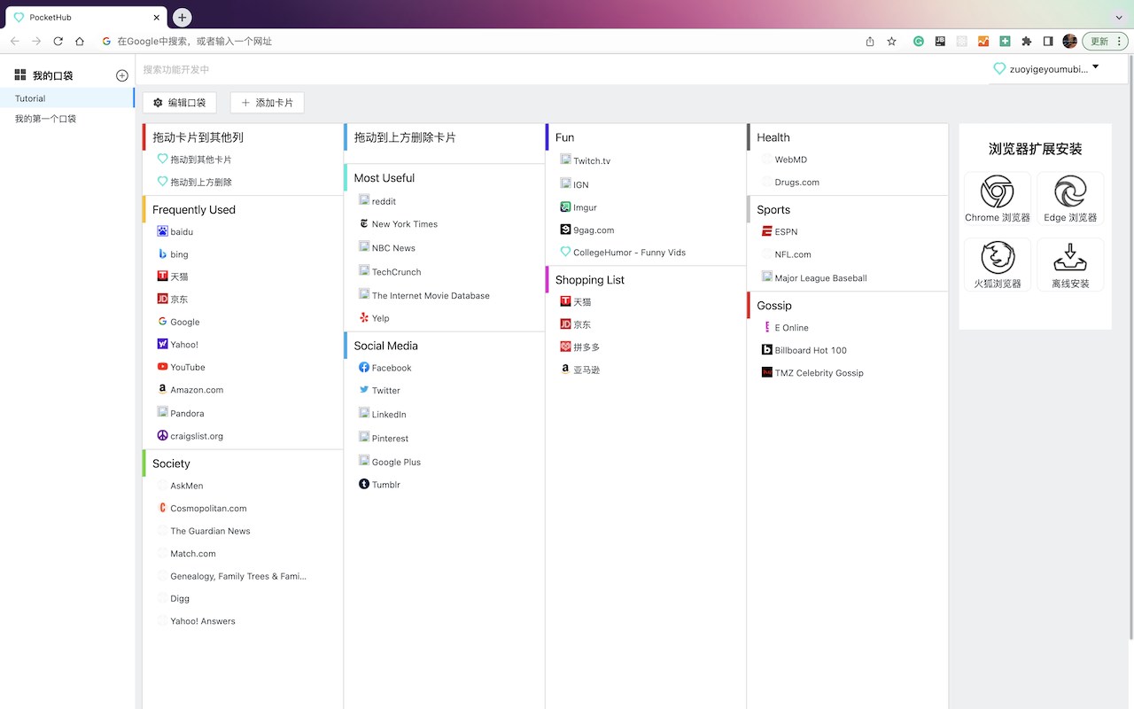Open the reddit link
The image size is (1134, 709).
click(x=384, y=201)
